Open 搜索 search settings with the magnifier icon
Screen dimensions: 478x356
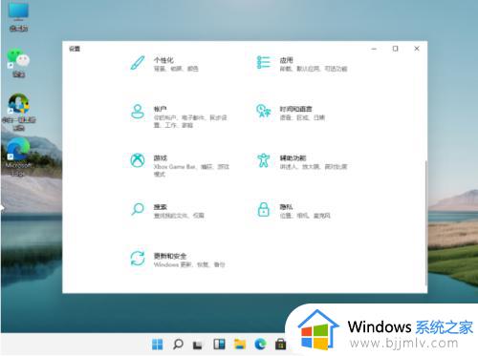coord(167,211)
